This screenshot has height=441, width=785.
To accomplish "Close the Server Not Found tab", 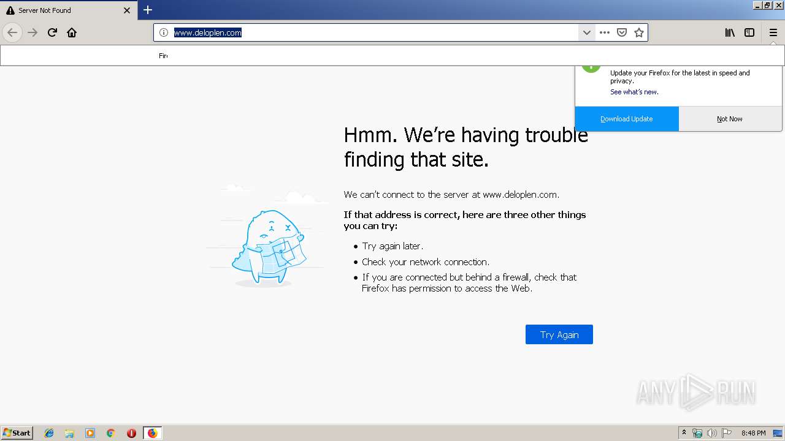I will [127, 10].
